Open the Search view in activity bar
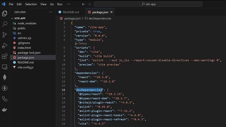 click(5, 24)
